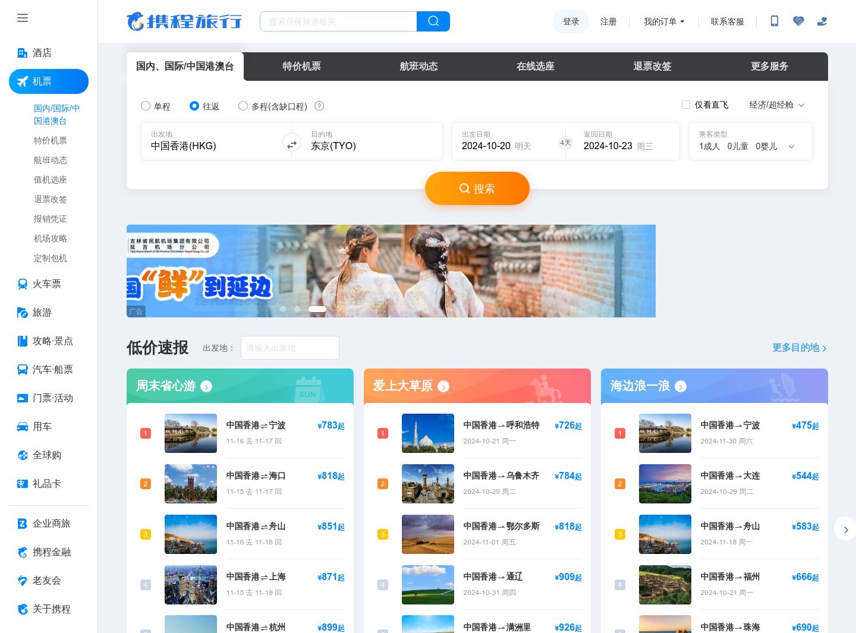Open the 礼品卡 gift card icon

tap(23, 484)
